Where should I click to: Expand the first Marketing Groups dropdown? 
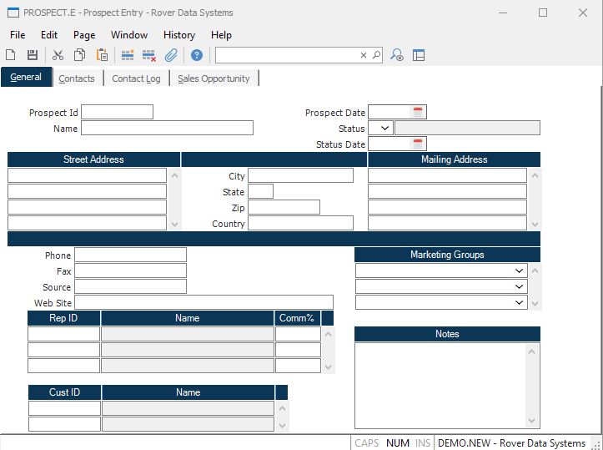[x=520, y=271]
